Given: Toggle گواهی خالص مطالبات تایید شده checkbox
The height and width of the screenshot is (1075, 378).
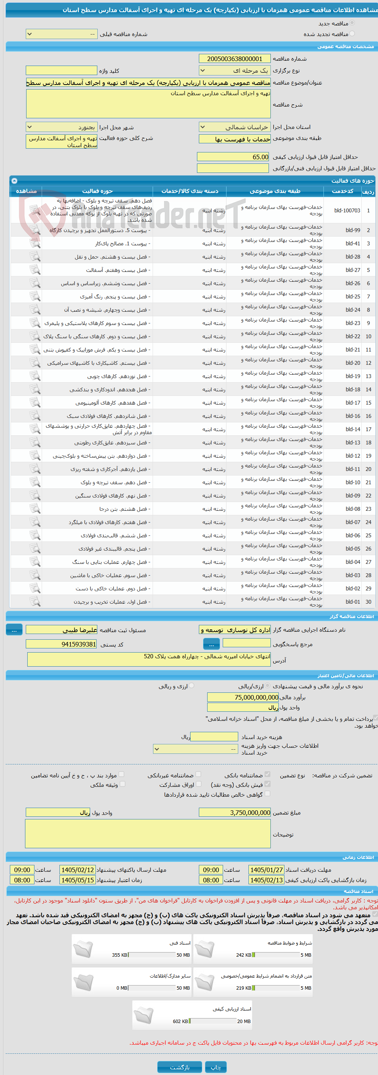Looking at the screenshot, I should pos(267,794).
